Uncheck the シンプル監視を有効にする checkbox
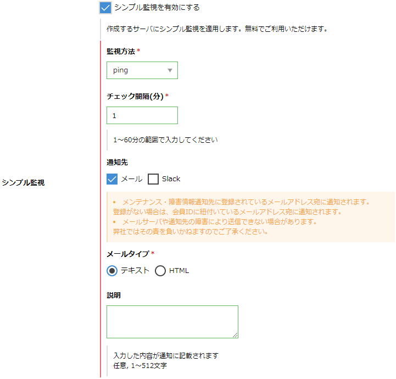This screenshot has height=379, width=396. click(106, 8)
